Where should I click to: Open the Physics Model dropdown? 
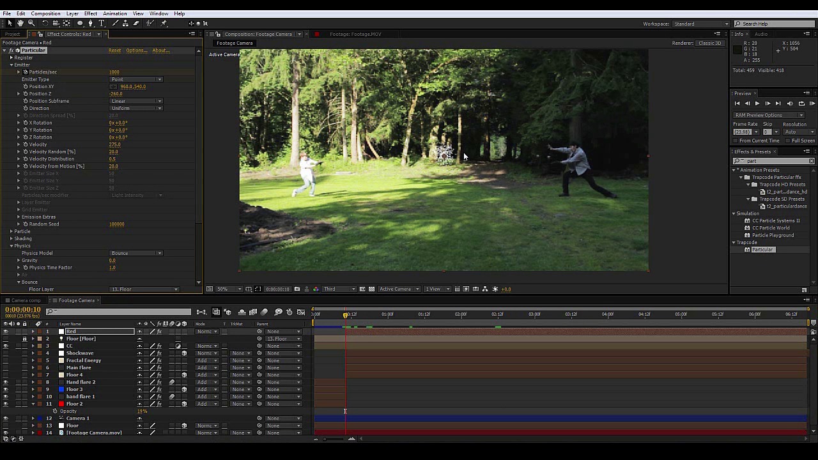tap(136, 253)
